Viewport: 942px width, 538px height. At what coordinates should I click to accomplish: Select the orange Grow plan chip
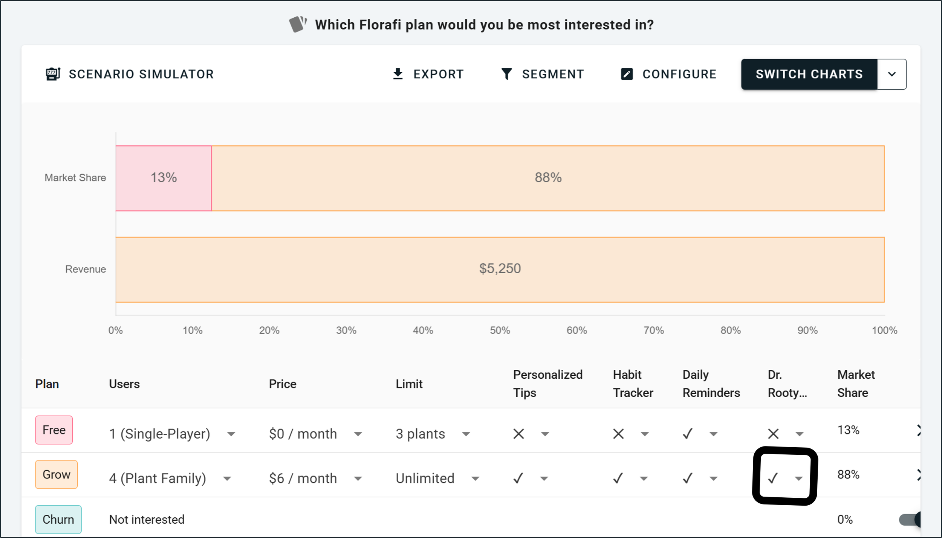tap(56, 474)
